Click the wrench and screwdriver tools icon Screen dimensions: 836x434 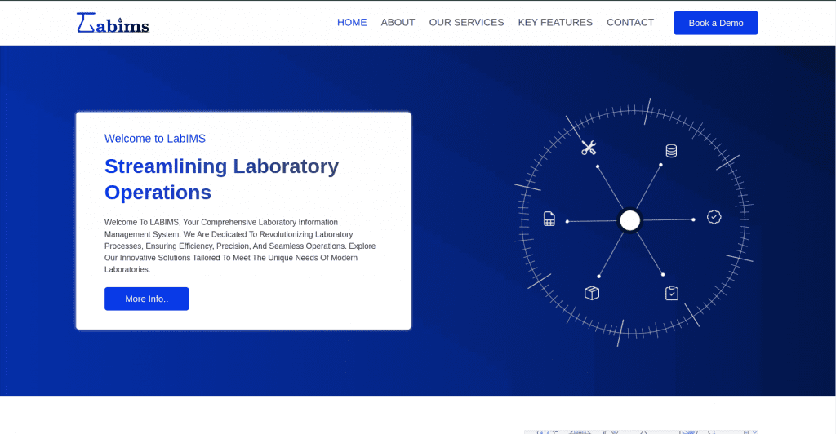click(x=589, y=148)
